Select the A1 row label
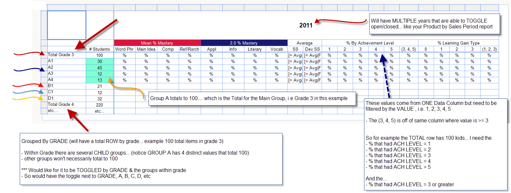 [x=67, y=61]
